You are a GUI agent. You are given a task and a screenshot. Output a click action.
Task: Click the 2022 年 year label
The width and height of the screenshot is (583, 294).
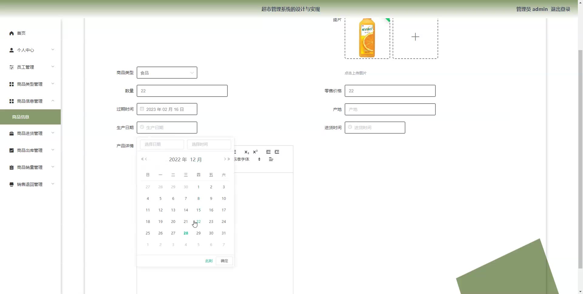(x=178, y=159)
